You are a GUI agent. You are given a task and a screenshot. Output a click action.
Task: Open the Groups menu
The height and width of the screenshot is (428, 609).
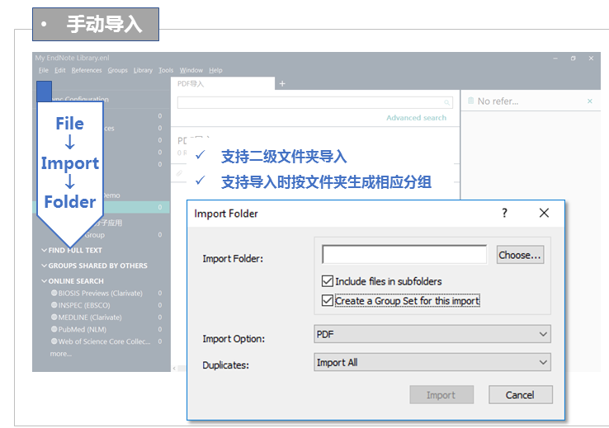coord(118,70)
